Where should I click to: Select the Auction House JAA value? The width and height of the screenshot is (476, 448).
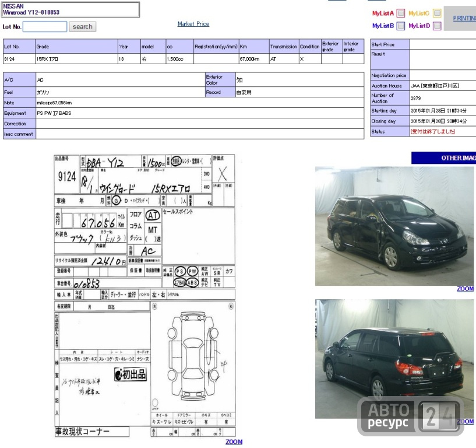[435, 86]
